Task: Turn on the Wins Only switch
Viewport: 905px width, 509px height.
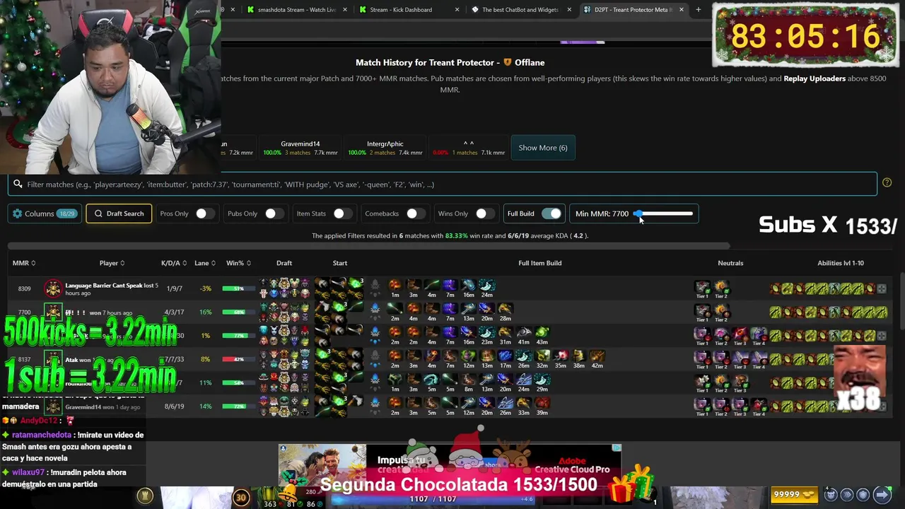Action: (484, 213)
